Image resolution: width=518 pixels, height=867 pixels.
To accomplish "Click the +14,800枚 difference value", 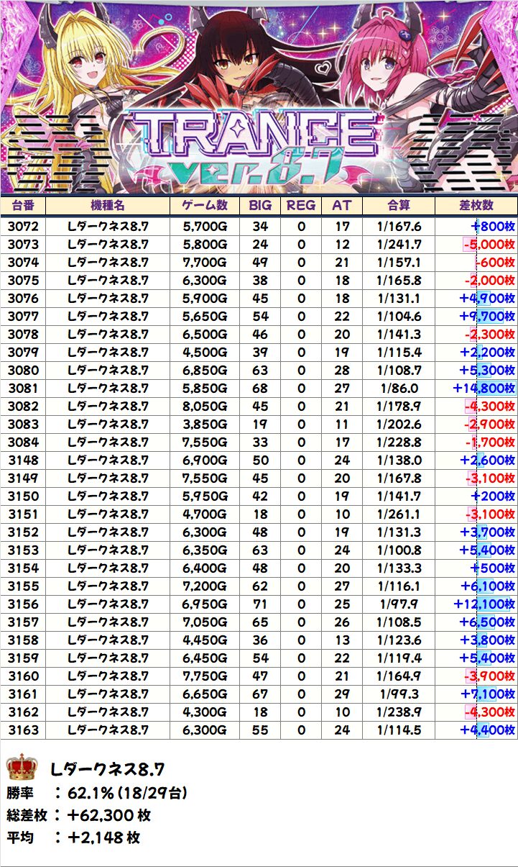I will pos(484,389).
